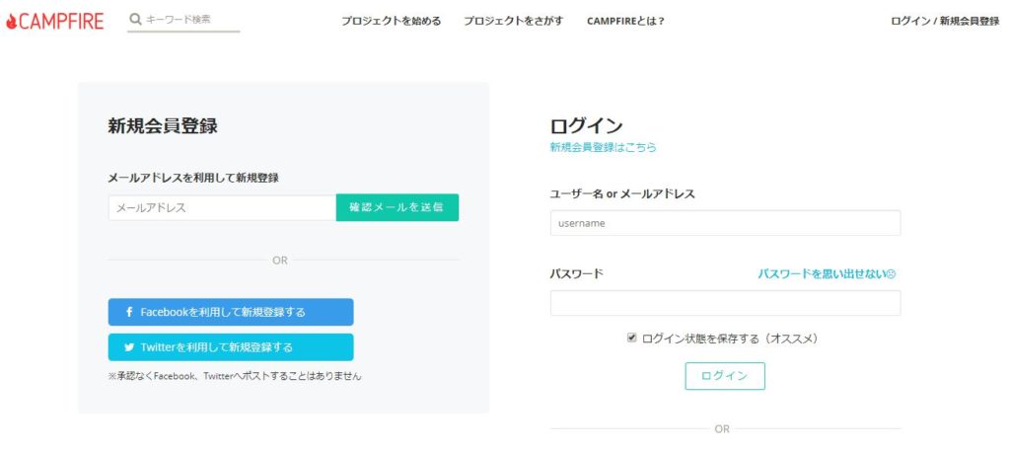1010x451 pixels.
Task: Click the search magnifier icon
Action: [x=135, y=20]
